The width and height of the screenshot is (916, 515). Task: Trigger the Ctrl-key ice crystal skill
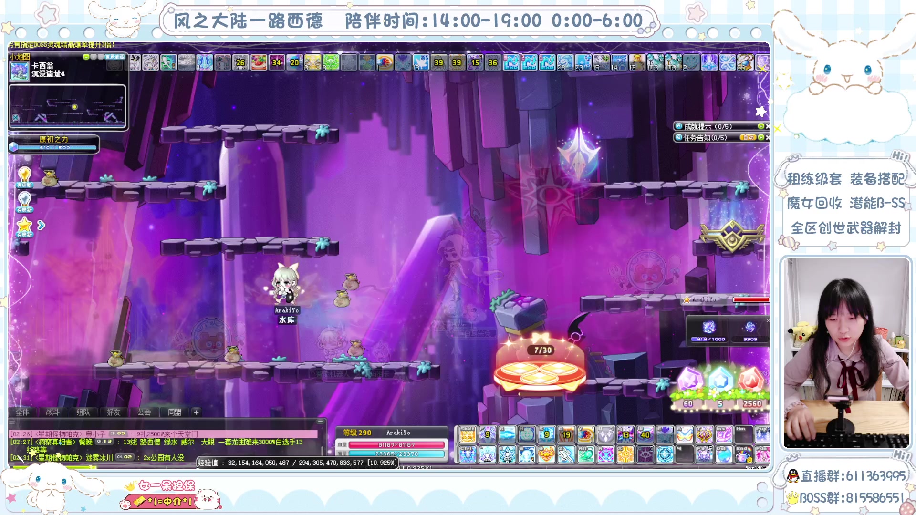coord(468,454)
